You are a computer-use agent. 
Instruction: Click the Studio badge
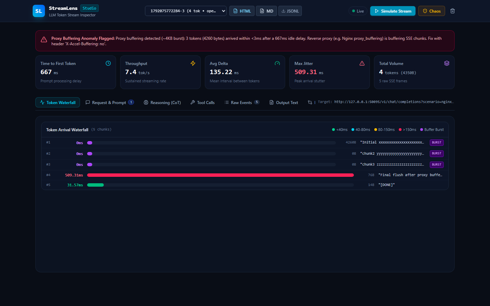point(89,8)
